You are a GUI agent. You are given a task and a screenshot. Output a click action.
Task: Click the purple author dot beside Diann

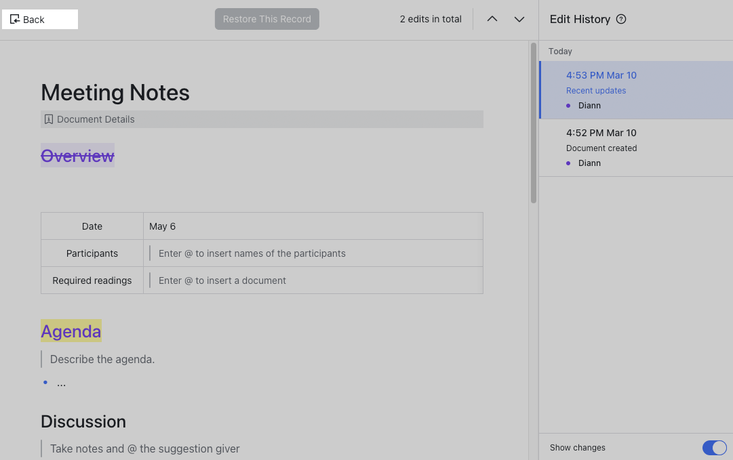(x=568, y=106)
